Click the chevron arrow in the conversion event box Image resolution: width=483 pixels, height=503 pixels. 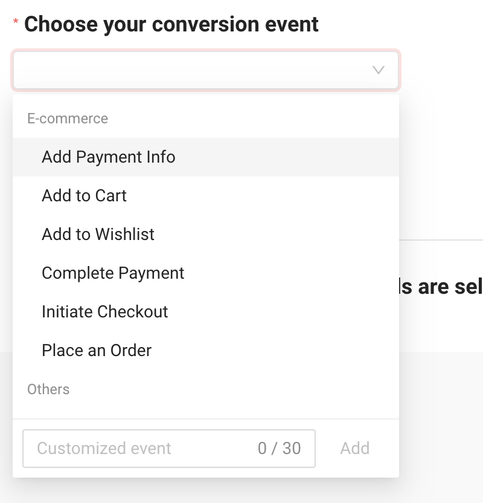[379, 70]
